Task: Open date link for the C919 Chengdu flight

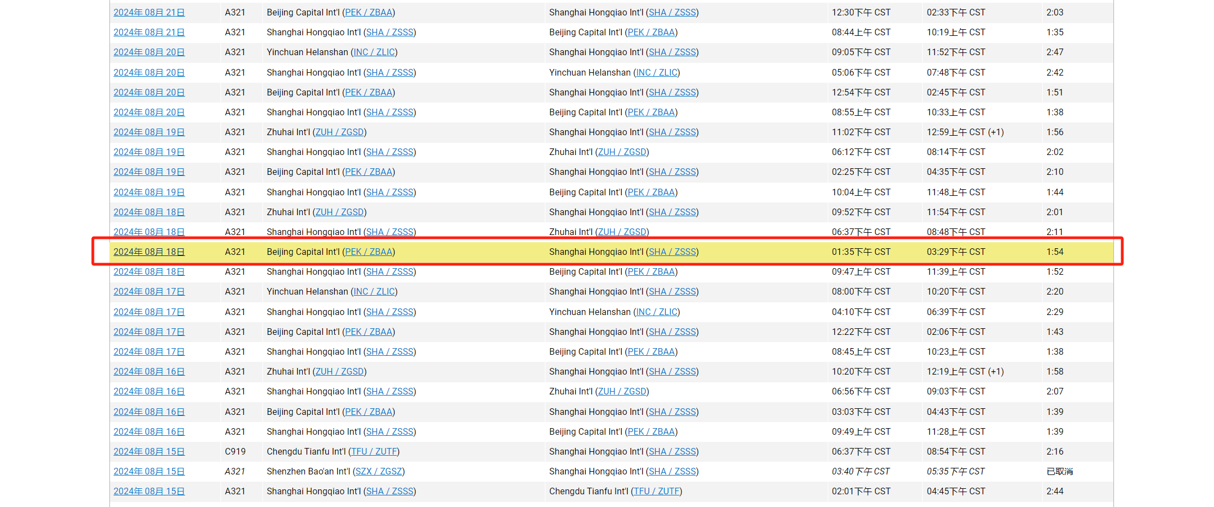Action: [149, 452]
